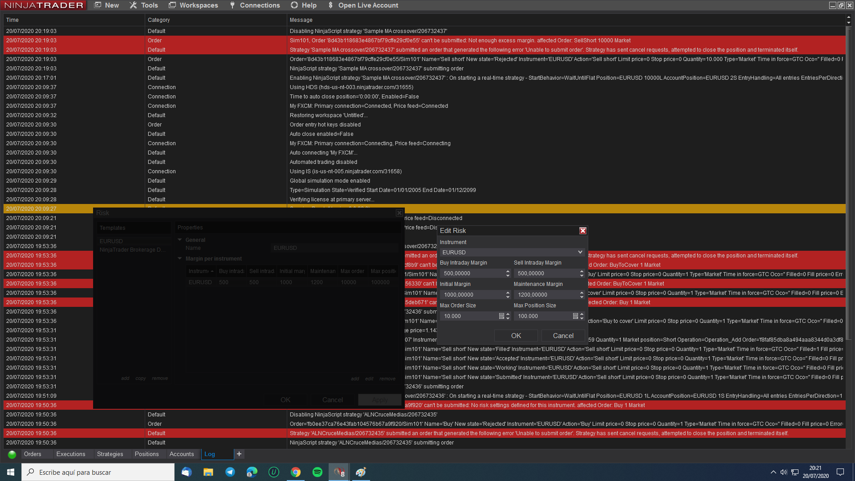Click Open Live Account link

[368, 5]
